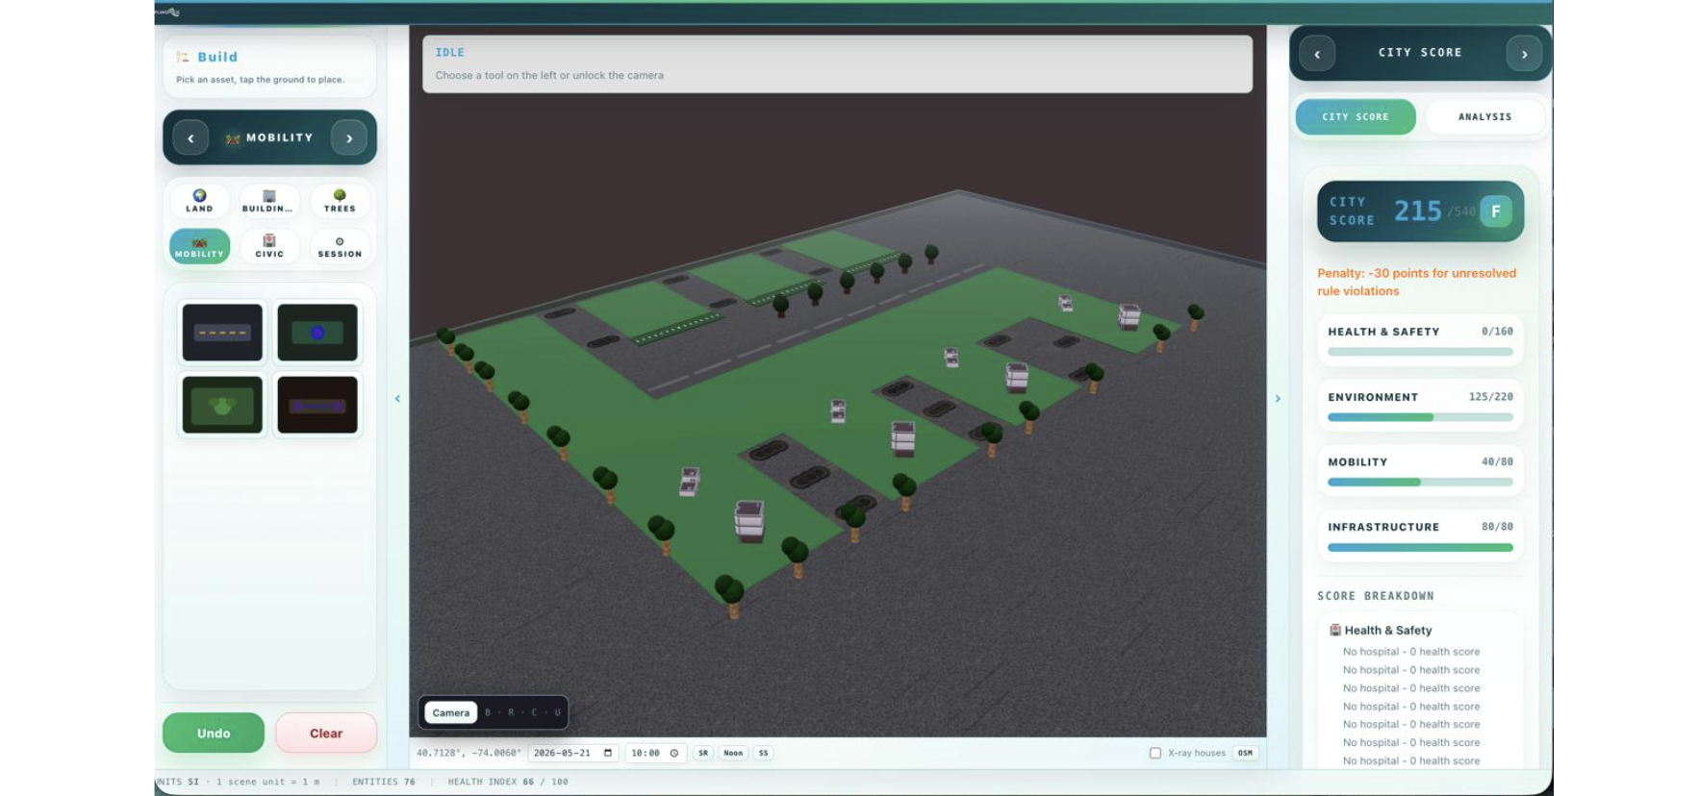Screen dimensions: 1699x796
Task: Click the Health & Safety score card
Action: (1420, 340)
